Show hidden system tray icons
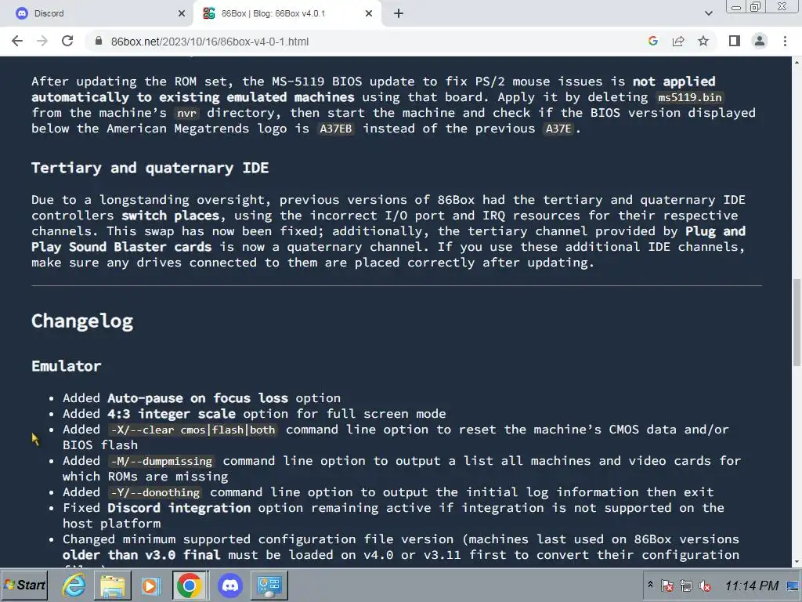The image size is (802, 602). pyautogui.click(x=650, y=584)
